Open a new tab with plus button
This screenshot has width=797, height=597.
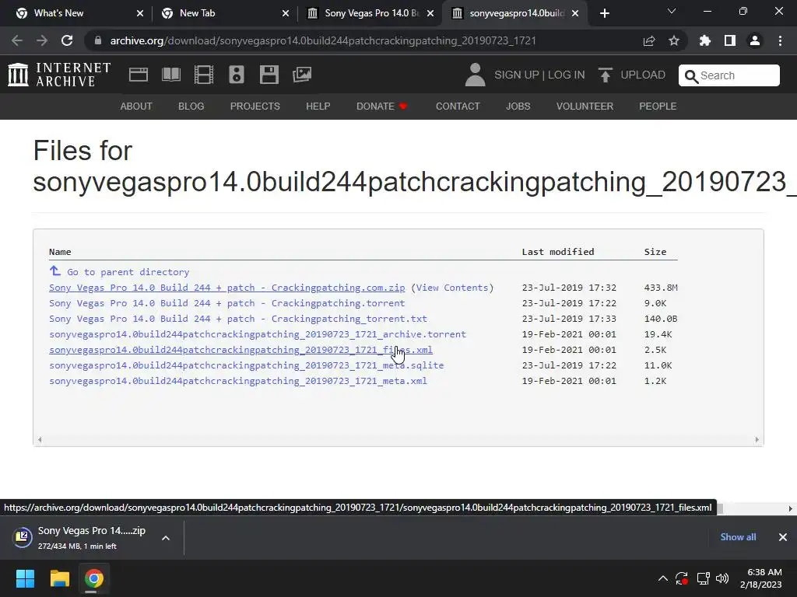pyautogui.click(x=604, y=13)
